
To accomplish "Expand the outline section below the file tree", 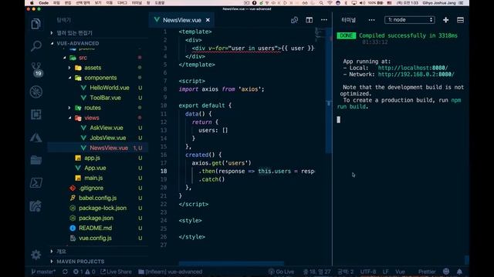I will pos(62,252).
